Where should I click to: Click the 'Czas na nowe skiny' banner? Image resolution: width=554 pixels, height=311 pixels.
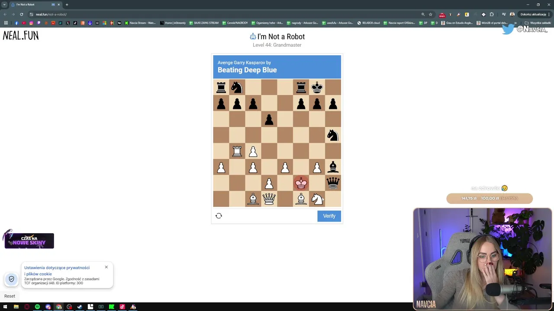[x=29, y=241]
